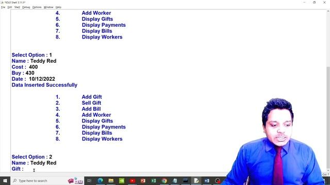Click the scrollbar up arrow
The height and width of the screenshot is (185, 330).
[x=328, y=11]
